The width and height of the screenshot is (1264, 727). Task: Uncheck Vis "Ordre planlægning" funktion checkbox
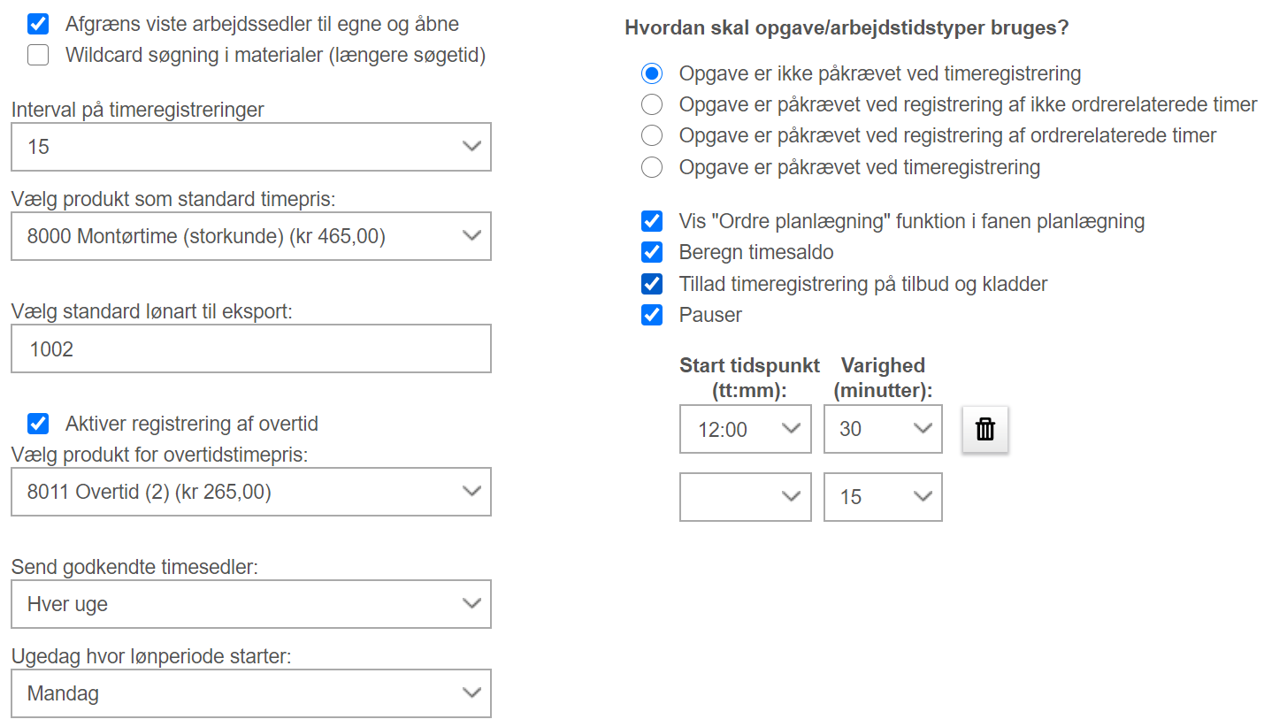[x=652, y=221]
